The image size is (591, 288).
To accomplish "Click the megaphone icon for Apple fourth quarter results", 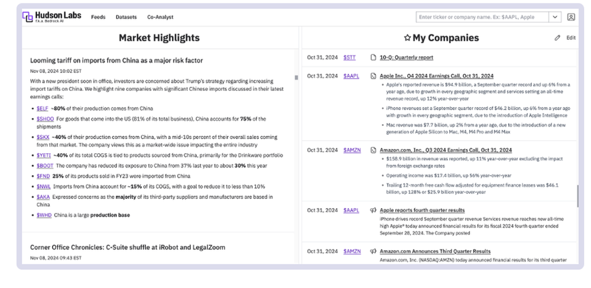I will coord(373,210).
